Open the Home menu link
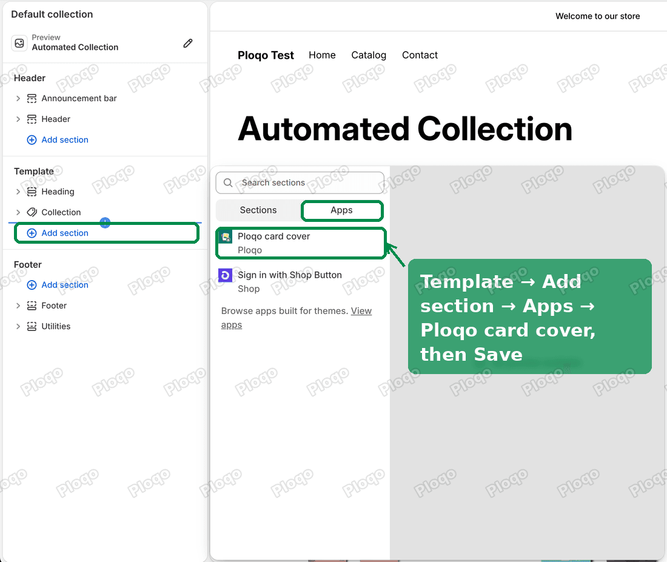This screenshot has width=667, height=562. tap(322, 55)
